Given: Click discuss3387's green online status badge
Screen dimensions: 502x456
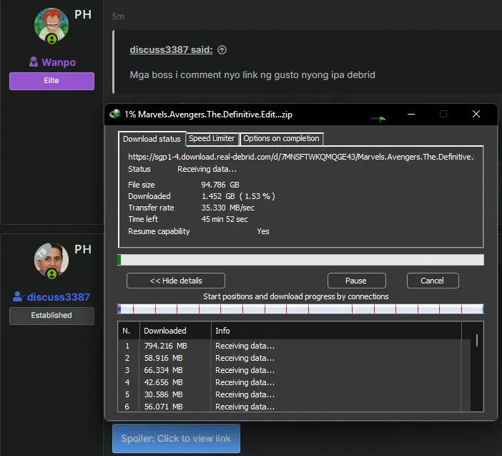Looking at the screenshot, I should (x=52, y=274).
